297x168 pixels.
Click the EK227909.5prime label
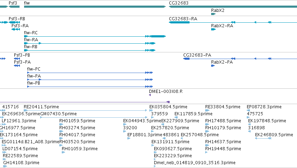pos(180,121)
